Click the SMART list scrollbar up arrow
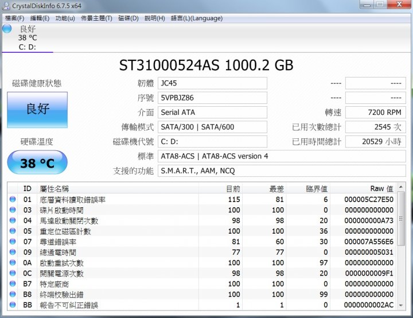Image resolution: width=413 pixels, height=318 pixels. click(401, 187)
